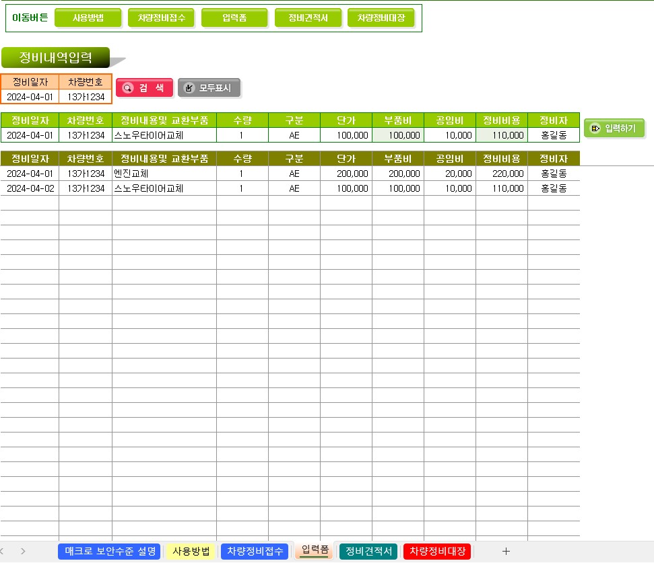The image size is (654, 563).
Task: Open 정비견적서 from top navigation buttons
Action: [x=308, y=18]
